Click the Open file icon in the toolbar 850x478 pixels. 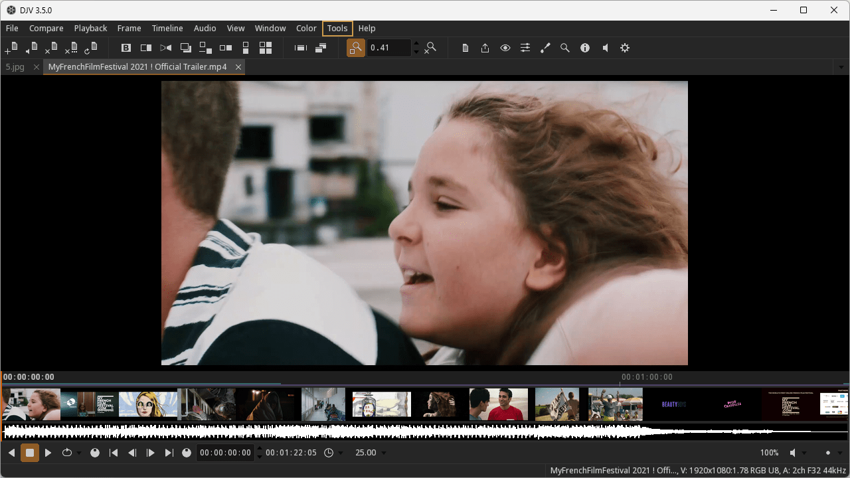click(11, 48)
